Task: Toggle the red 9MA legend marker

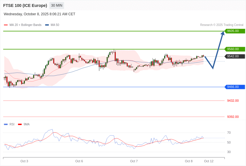Action: [x=20, y=124]
